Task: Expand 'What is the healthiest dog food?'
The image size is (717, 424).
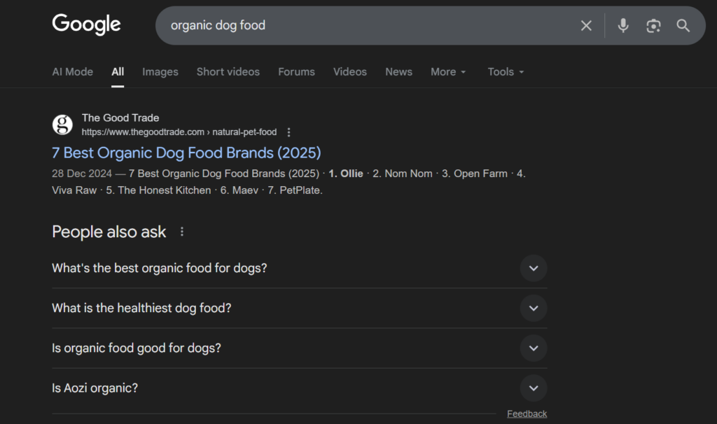Action: 533,308
